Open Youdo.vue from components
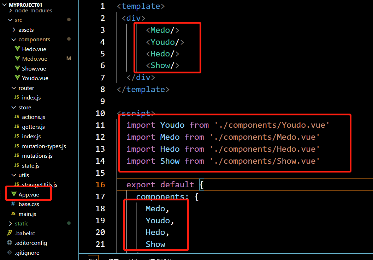Image resolution: width=373 pixels, height=260 pixels. (x=35, y=78)
